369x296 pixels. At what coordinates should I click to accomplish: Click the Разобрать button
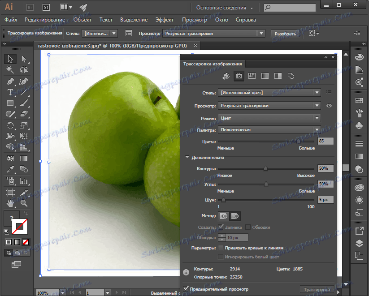tap(285, 34)
